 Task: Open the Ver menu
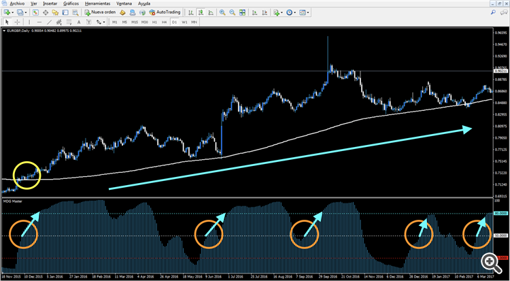click(x=33, y=3)
